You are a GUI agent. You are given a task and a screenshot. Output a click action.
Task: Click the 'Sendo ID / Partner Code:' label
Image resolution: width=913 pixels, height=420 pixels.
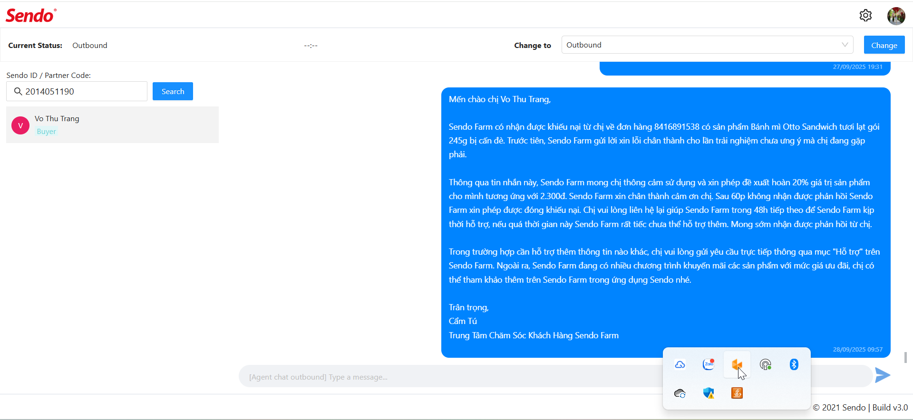pos(49,76)
